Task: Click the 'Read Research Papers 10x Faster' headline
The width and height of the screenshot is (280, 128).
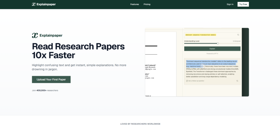Action: pos(78,51)
